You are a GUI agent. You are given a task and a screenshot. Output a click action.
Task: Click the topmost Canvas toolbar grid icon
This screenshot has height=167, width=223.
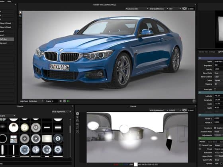point(77,114)
